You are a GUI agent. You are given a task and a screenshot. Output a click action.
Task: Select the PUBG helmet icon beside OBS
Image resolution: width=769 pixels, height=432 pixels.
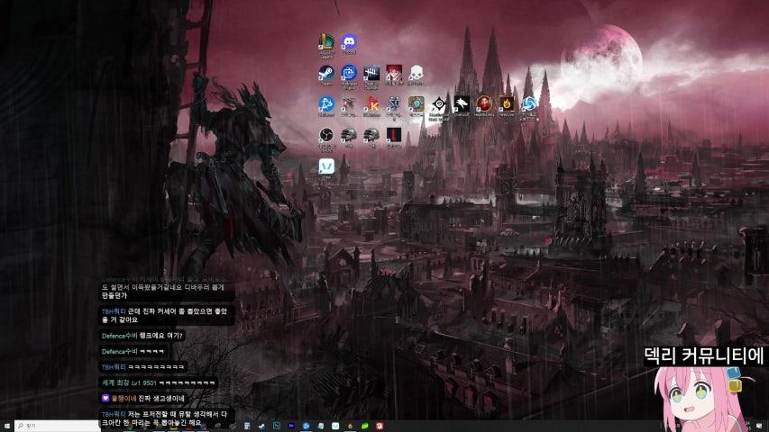tap(349, 135)
